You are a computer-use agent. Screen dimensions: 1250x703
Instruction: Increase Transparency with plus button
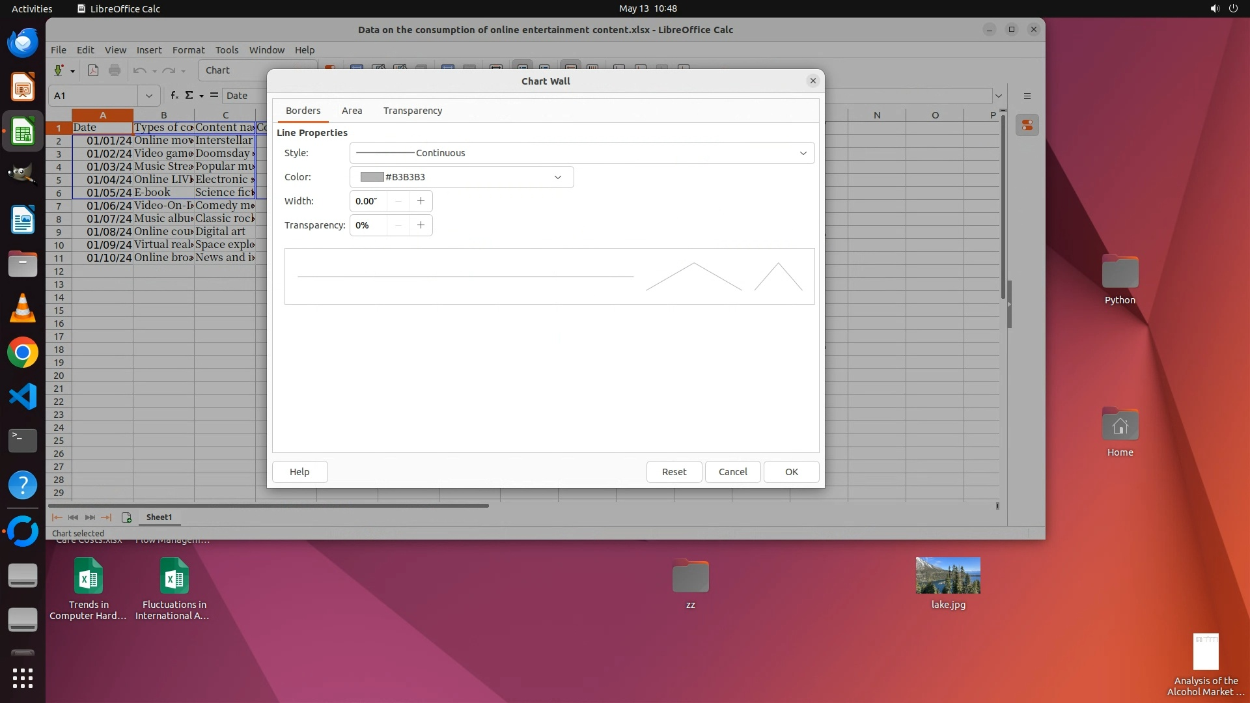click(421, 225)
